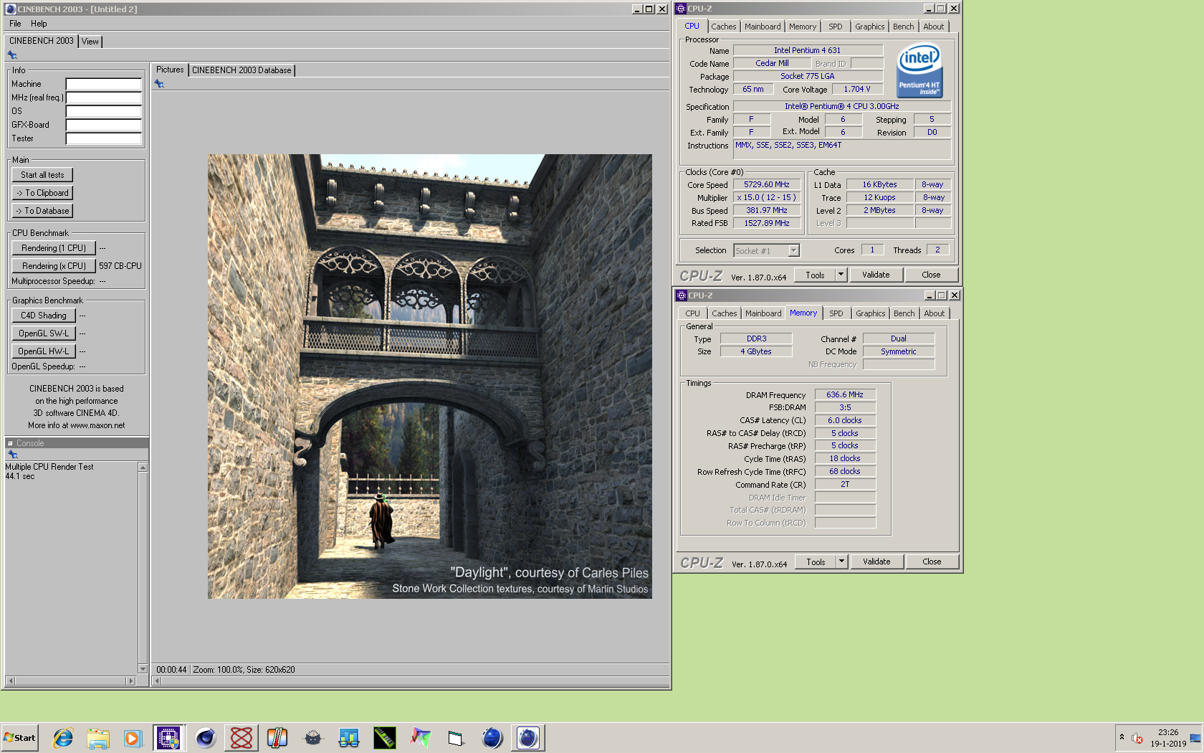Run the OpenGL SW-L benchmark
The image size is (1204, 753).
tap(44, 333)
